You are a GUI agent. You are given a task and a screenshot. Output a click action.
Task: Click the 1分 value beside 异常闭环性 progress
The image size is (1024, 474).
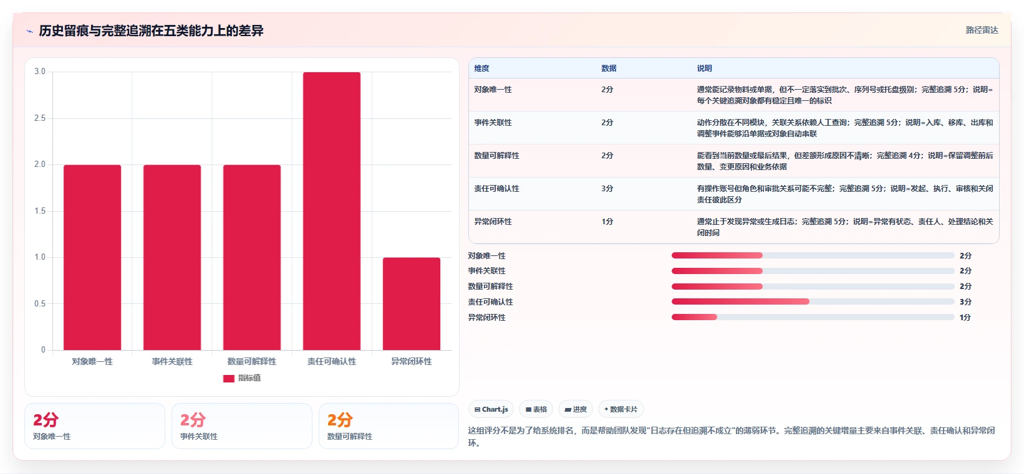pos(965,318)
